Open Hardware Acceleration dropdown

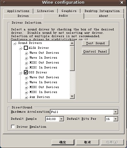pos(116,112)
